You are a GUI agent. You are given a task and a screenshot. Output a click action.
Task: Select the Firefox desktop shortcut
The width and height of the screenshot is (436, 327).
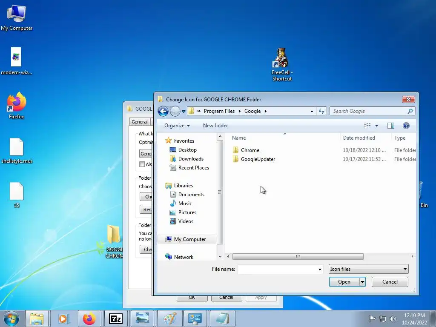[x=17, y=106]
